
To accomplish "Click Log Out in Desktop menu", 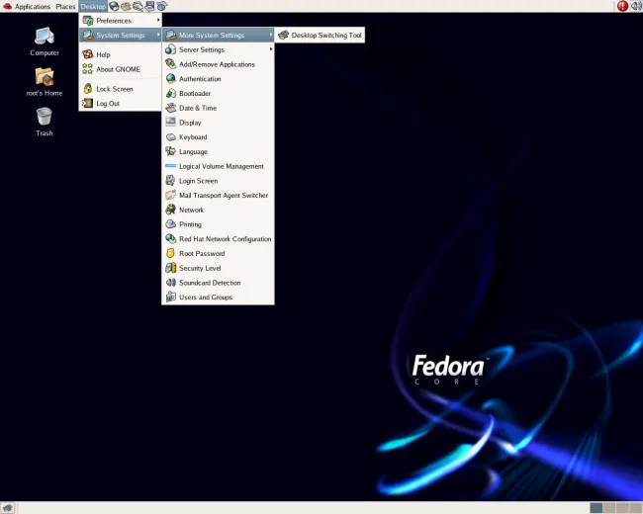I will tap(107, 103).
